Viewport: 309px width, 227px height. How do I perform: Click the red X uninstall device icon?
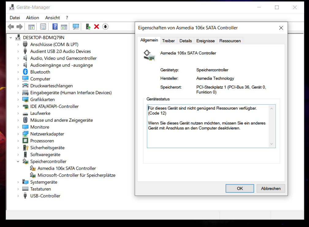tap(96, 27)
